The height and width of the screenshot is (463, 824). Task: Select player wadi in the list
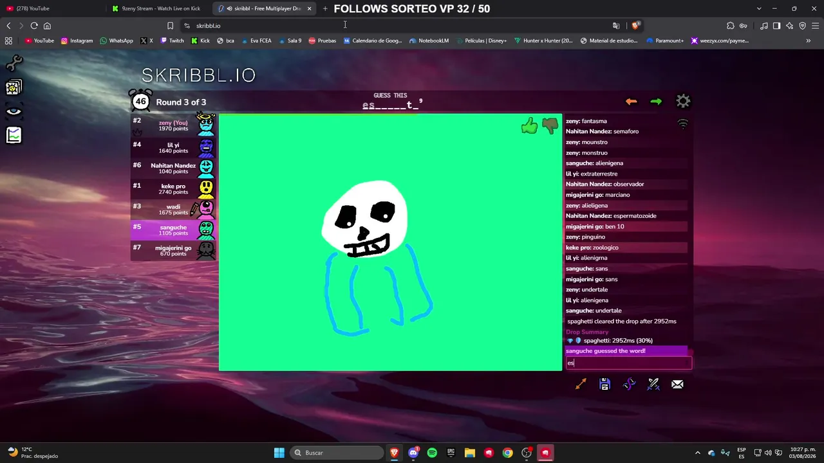click(173, 209)
